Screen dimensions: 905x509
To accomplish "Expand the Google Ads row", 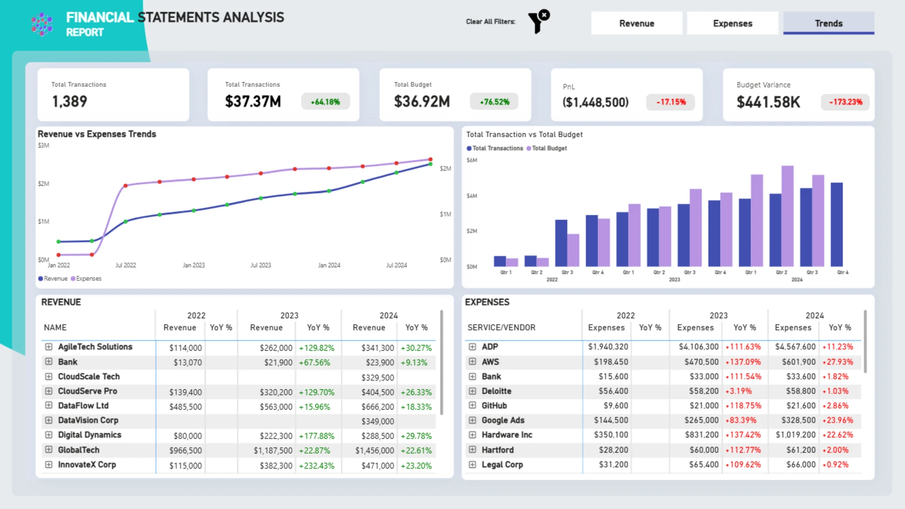I will click(472, 420).
